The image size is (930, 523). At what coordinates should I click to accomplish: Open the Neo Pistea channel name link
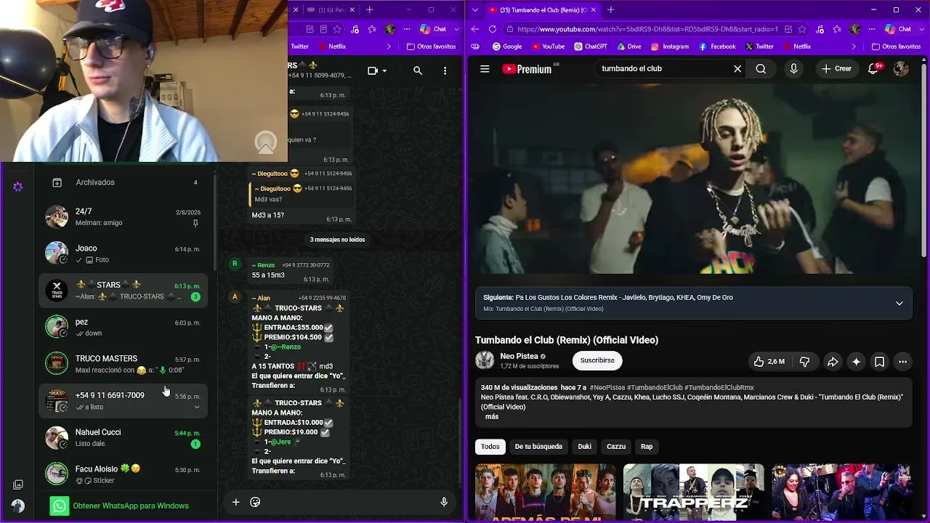pos(519,357)
